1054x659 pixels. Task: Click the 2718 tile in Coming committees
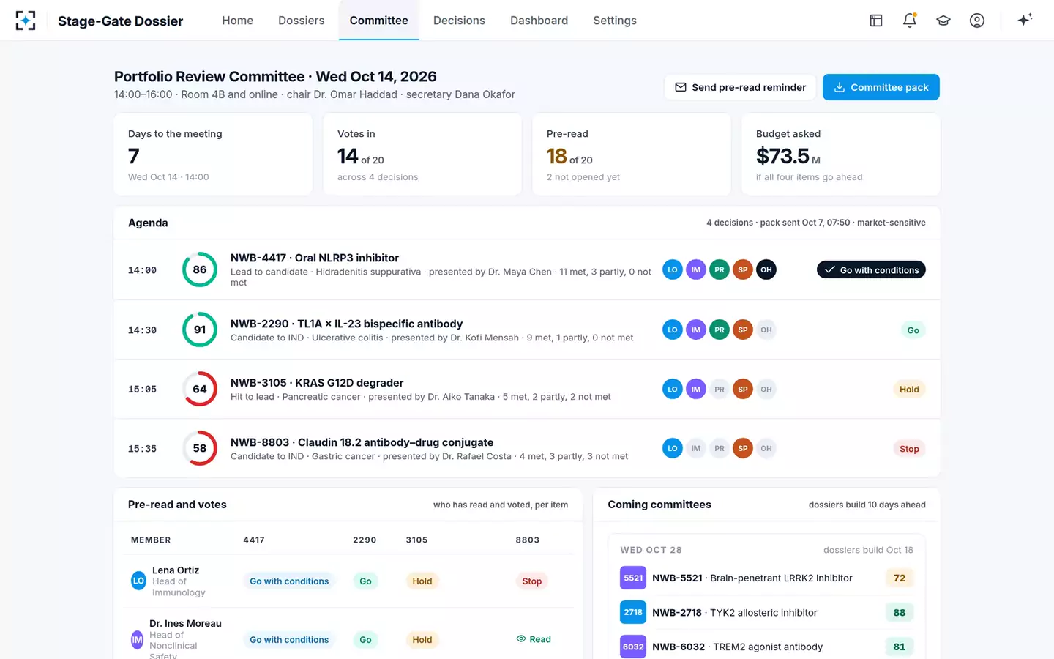(633, 613)
